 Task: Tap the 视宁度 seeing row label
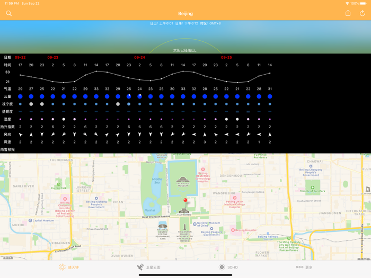coord(7,104)
